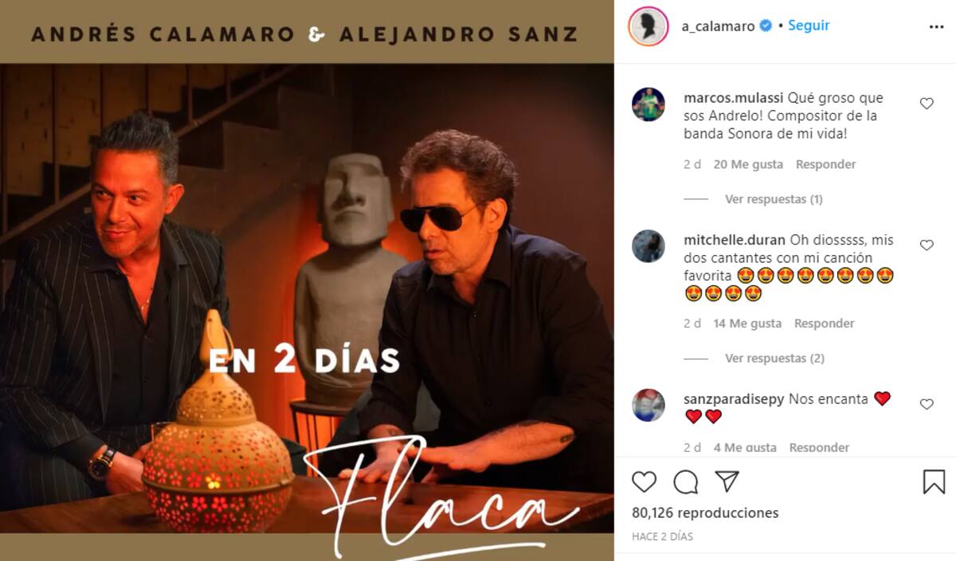Image resolution: width=956 pixels, height=561 pixels.
Task: Expand Ver respuestas (1) replies
Action: 774,199
